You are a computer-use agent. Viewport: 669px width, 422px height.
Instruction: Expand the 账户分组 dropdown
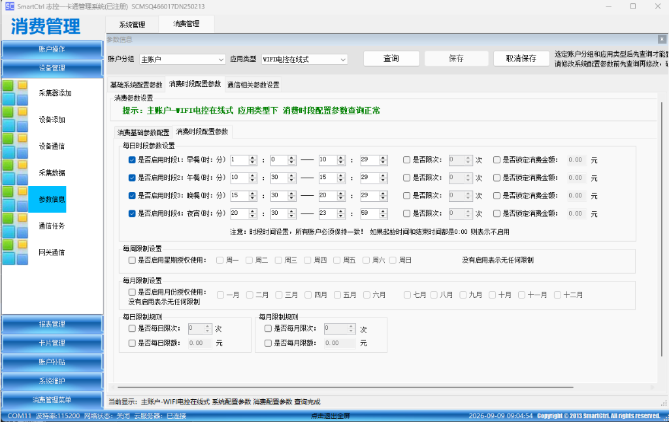pos(183,59)
